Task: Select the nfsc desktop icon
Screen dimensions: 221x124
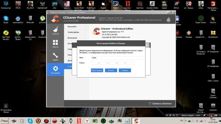Action: click(x=55, y=5)
